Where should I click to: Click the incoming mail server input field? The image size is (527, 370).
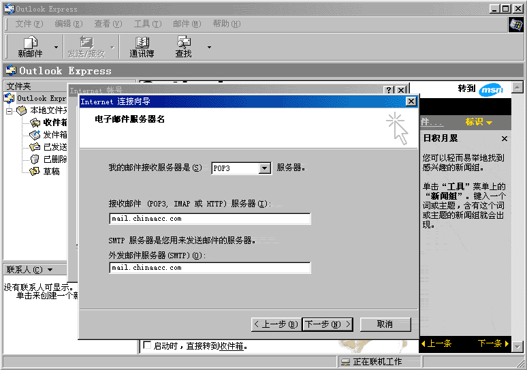click(210, 219)
